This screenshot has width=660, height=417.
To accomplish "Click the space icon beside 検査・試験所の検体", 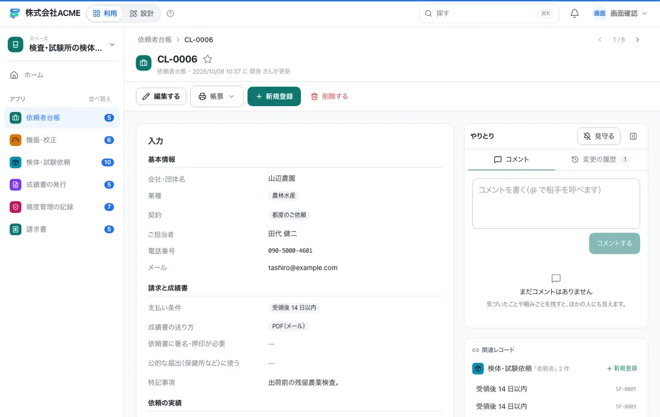I will click(15, 44).
